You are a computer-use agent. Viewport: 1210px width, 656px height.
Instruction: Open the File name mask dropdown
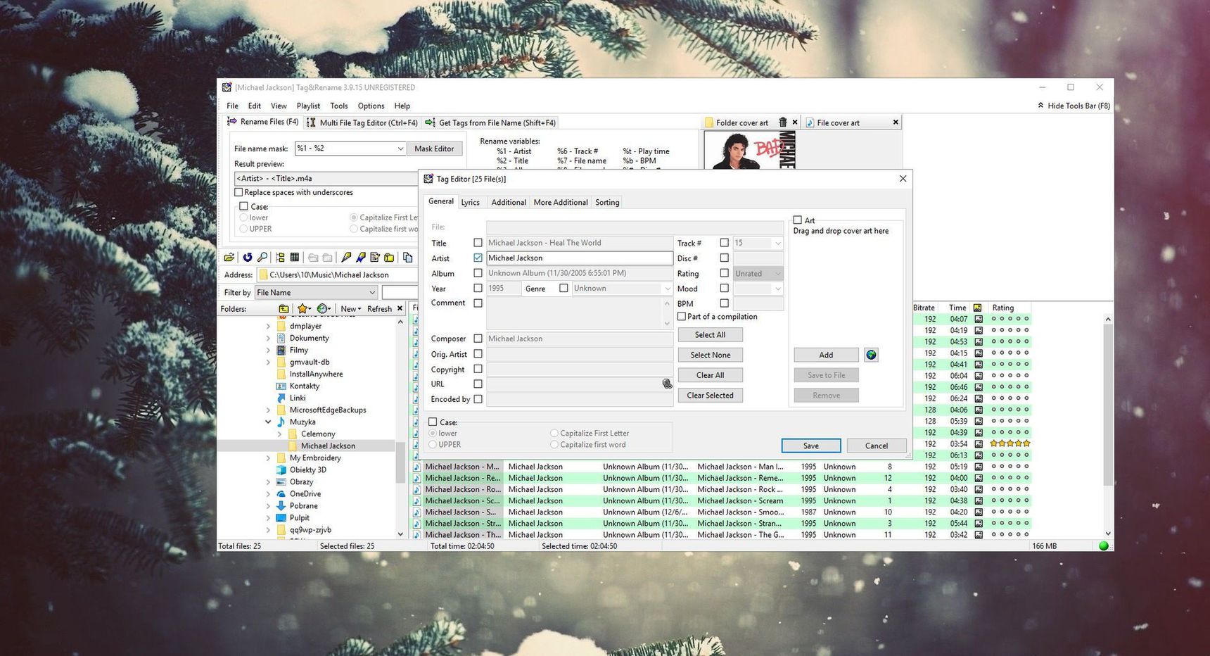(x=400, y=149)
